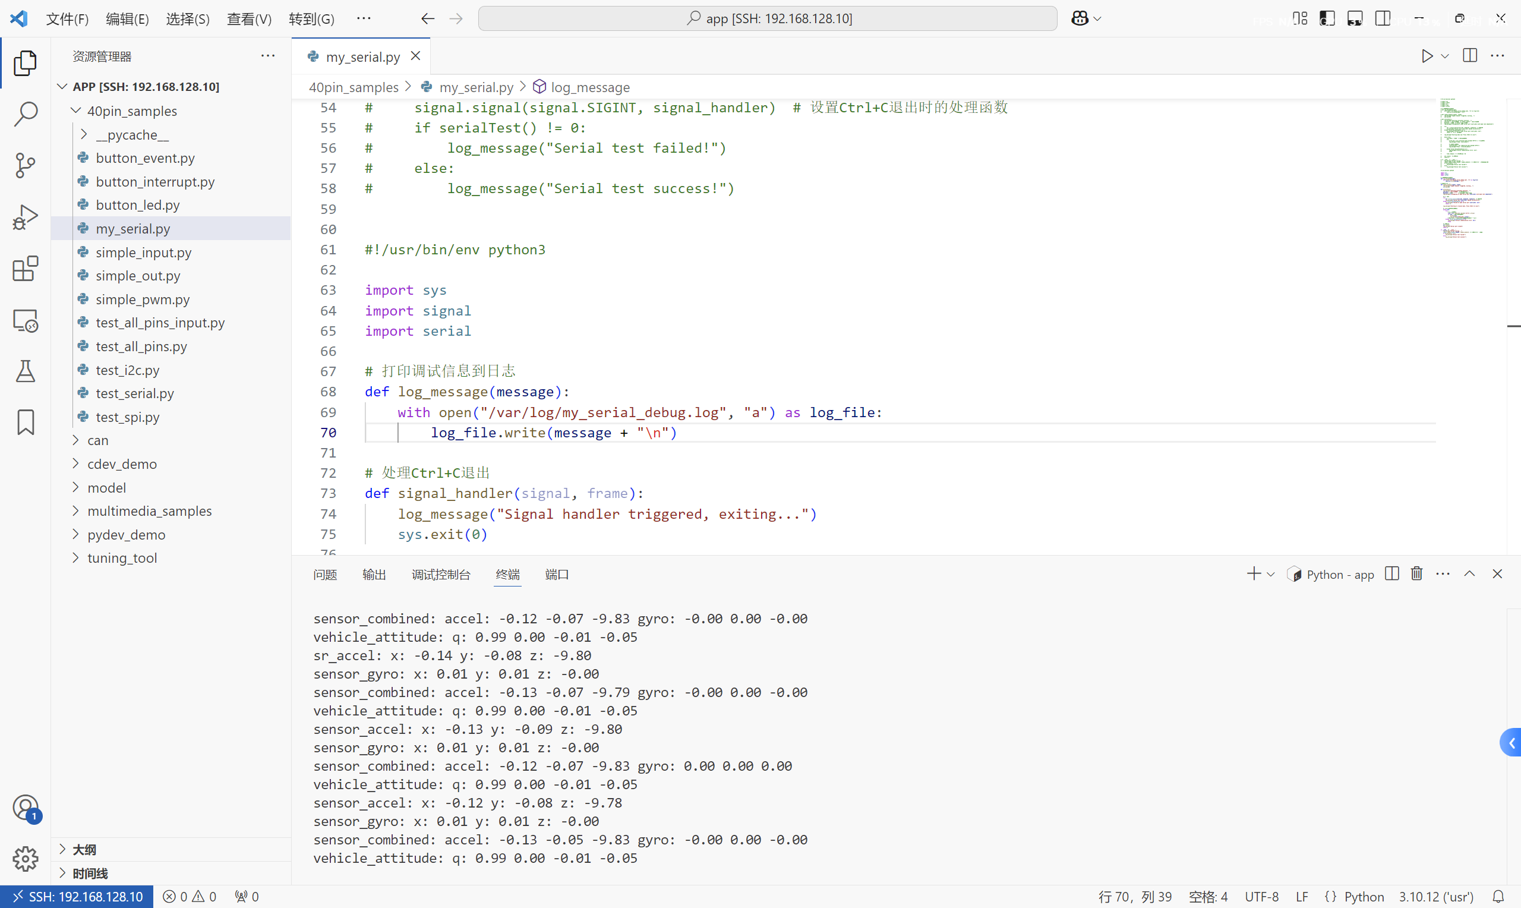Image resolution: width=1521 pixels, height=908 pixels.
Task: Run Python file with play button
Action: point(1427,56)
